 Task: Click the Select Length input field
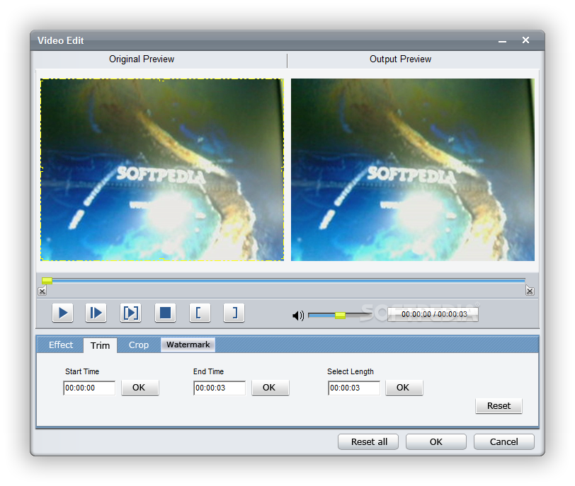tap(354, 388)
